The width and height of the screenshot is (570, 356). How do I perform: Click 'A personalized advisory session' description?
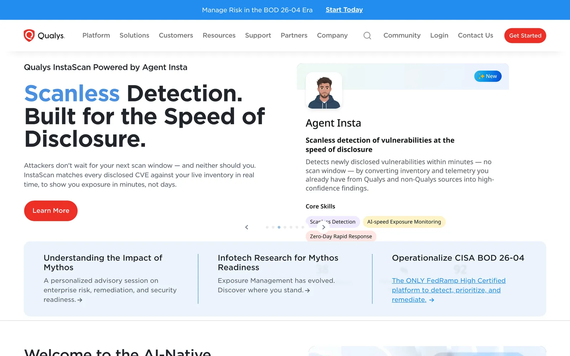[x=110, y=290]
